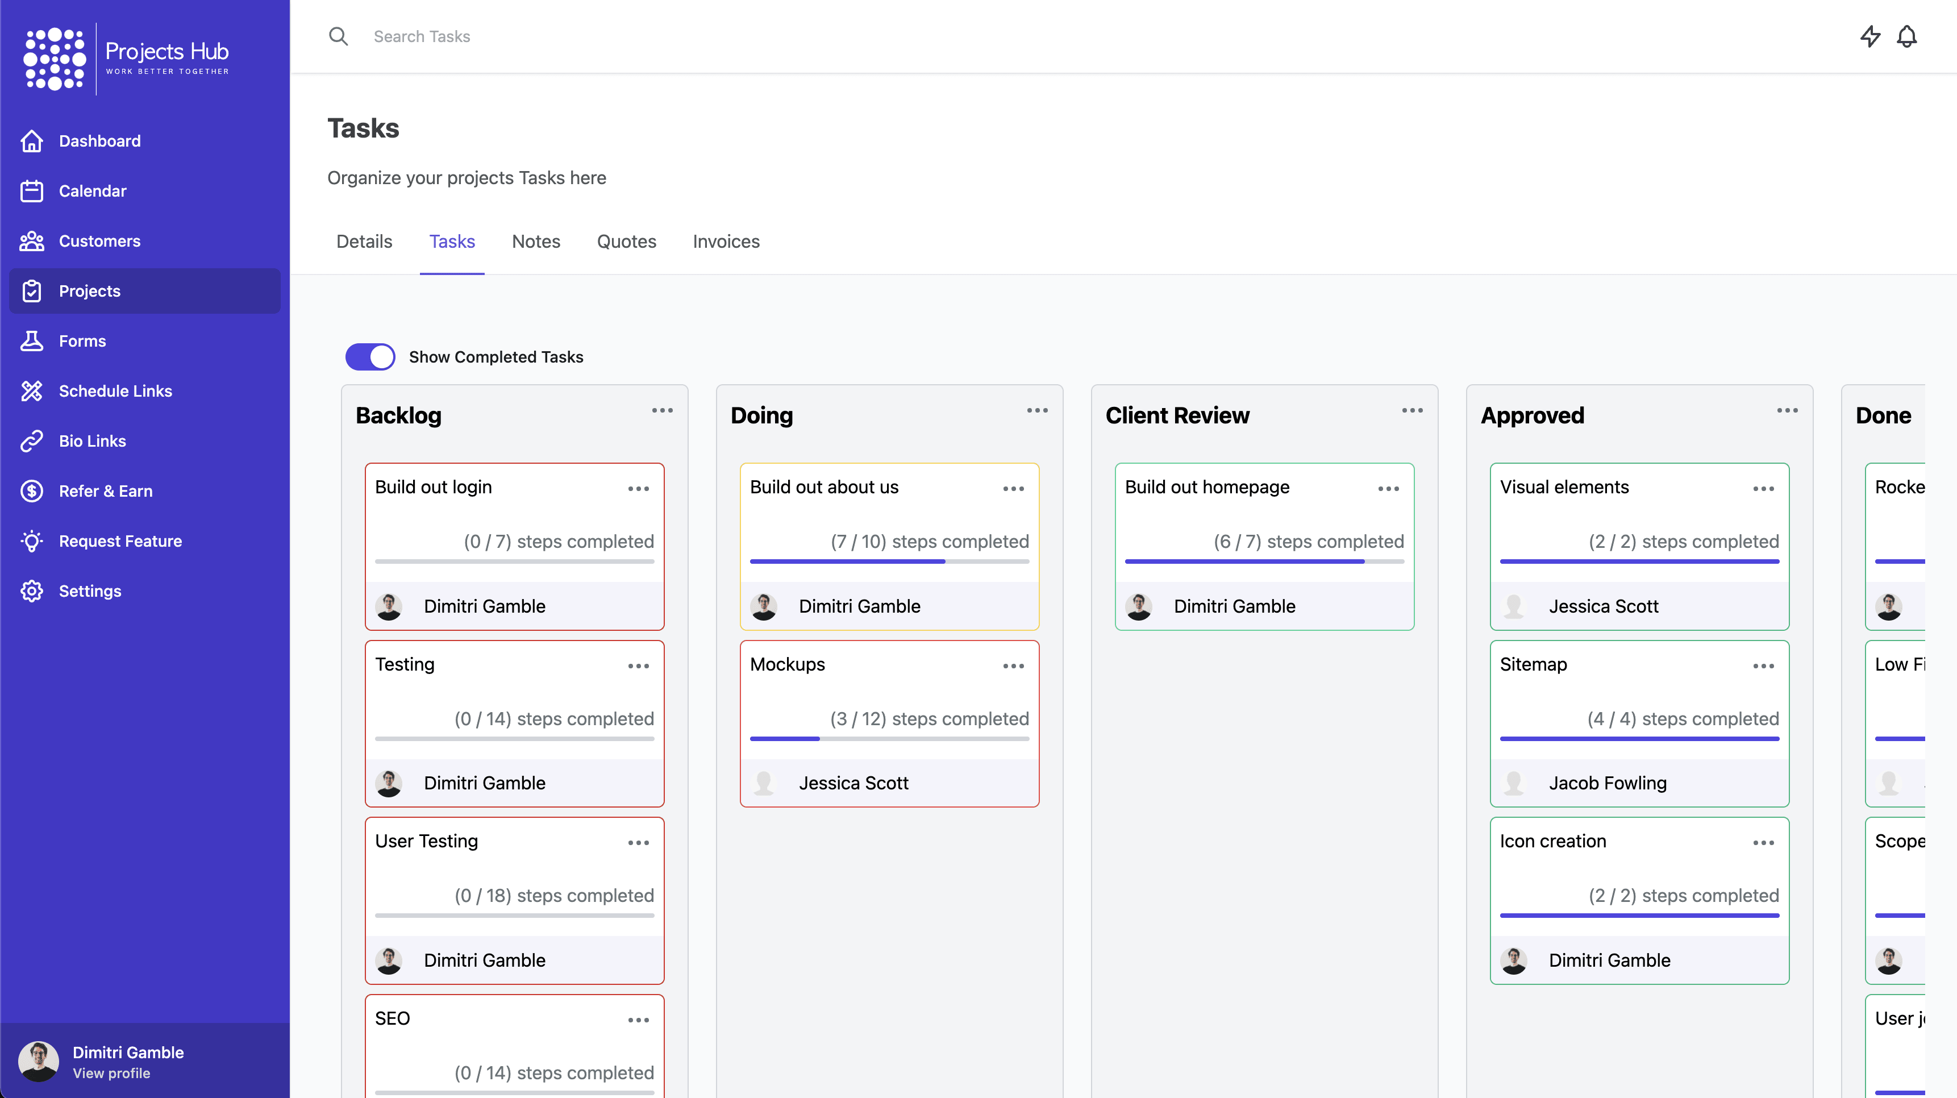Click the lightning bolt icon
1957x1098 pixels.
point(1869,36)
